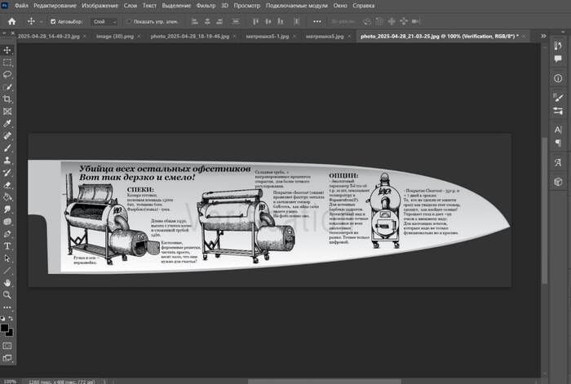Open the Фильтр menu
This screenshot has height=384, width=571.
pos(205,5)
